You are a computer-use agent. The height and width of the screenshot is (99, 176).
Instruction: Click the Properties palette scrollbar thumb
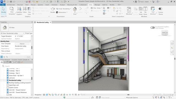click(x=32, y=48)
